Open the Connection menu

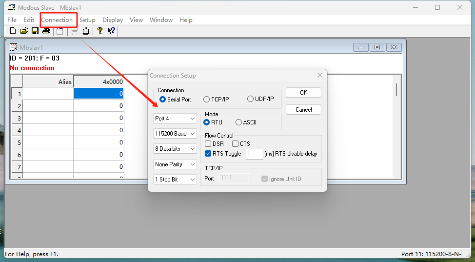57,20
